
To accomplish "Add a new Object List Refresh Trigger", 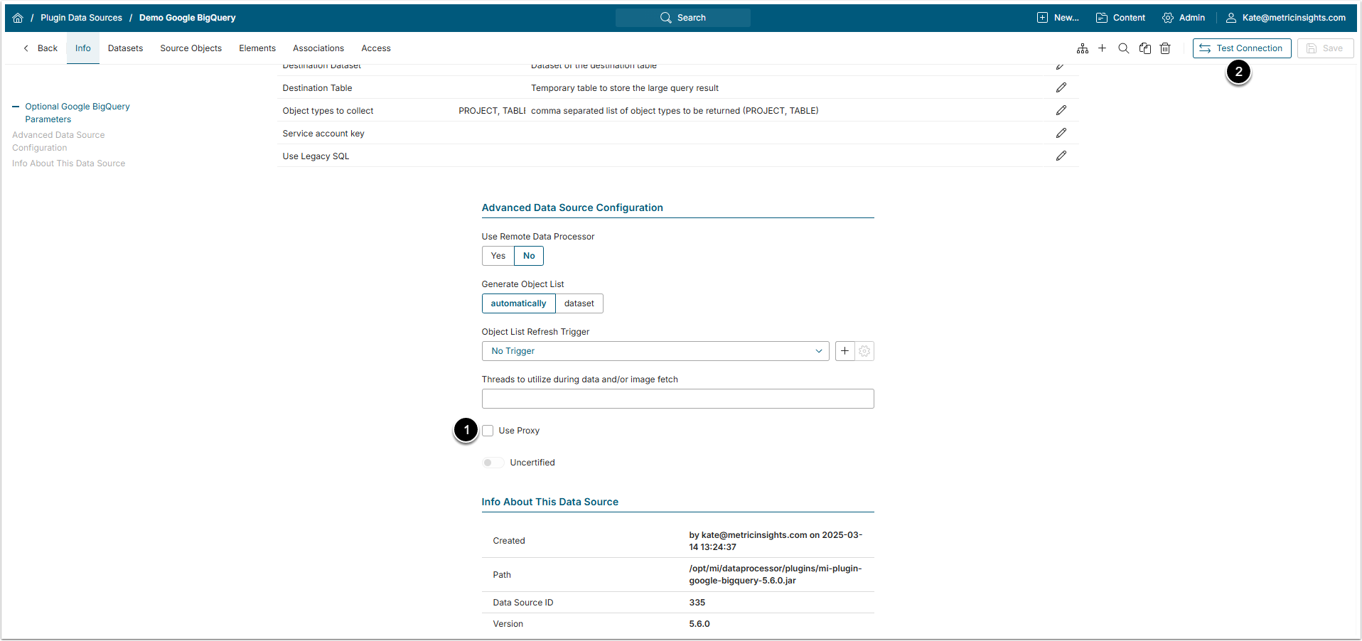I will tap(844, 351).
